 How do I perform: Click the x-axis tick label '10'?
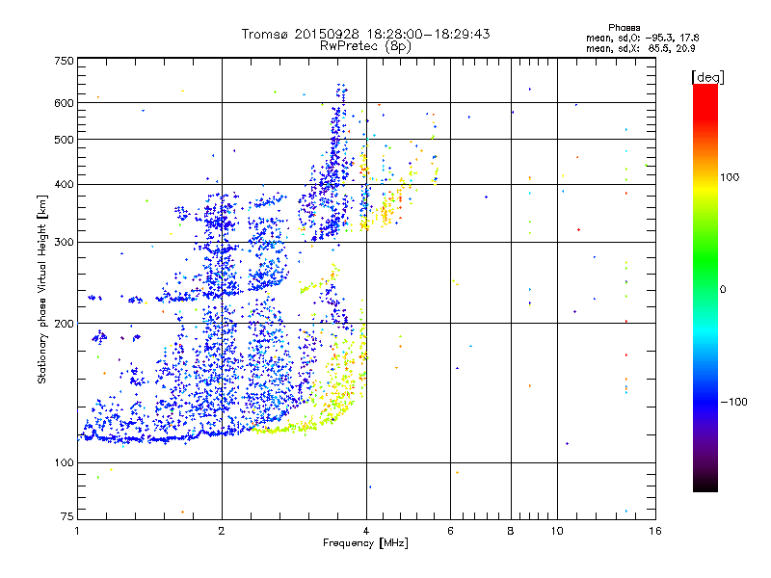[x=557, y=531]
